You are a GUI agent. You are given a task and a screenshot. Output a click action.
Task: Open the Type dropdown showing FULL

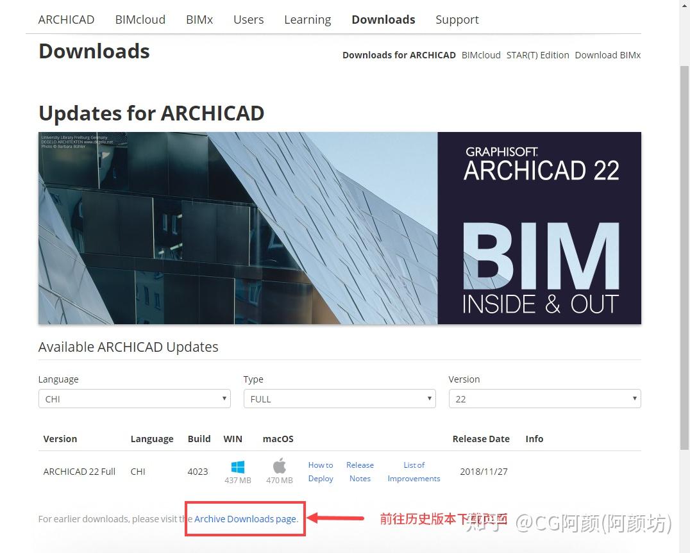[x=339, y=399]
